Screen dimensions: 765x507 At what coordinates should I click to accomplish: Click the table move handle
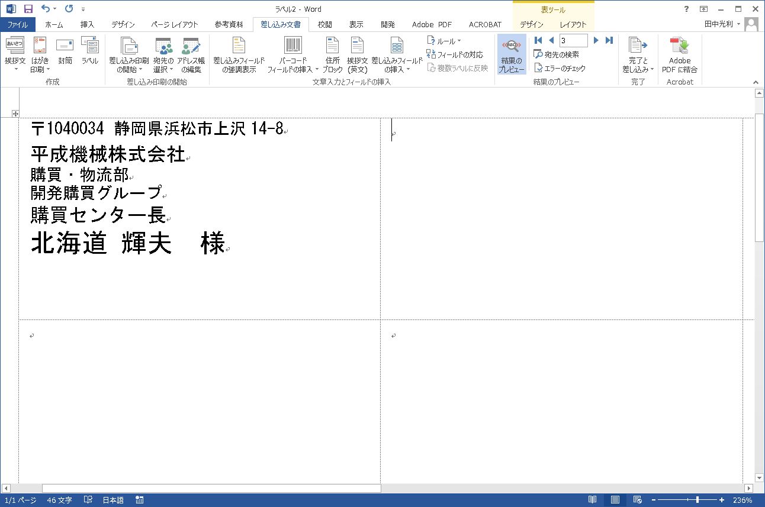point(15,114)
